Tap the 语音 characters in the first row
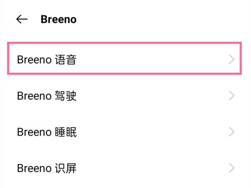The width and height of the screenshot is (251, 188). 66,60
